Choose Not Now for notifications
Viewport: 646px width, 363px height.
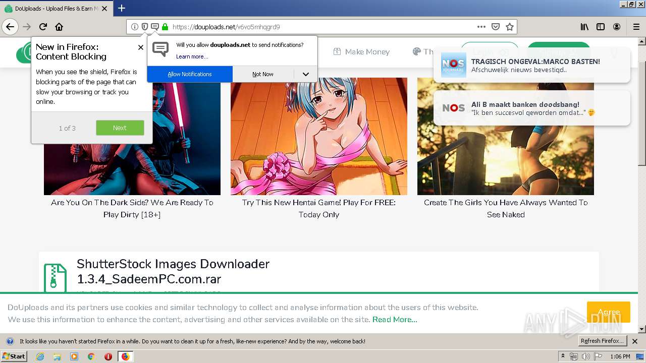(x=263, y=74)
